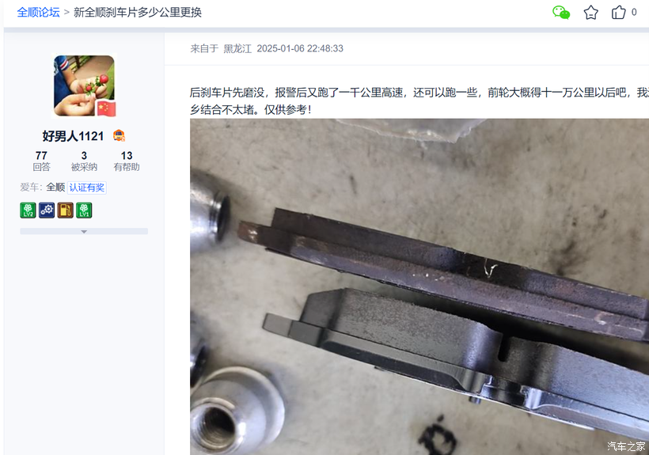Click the green LV1 badge icon
This screenshot has height=455, width=649.
[84, 210]
